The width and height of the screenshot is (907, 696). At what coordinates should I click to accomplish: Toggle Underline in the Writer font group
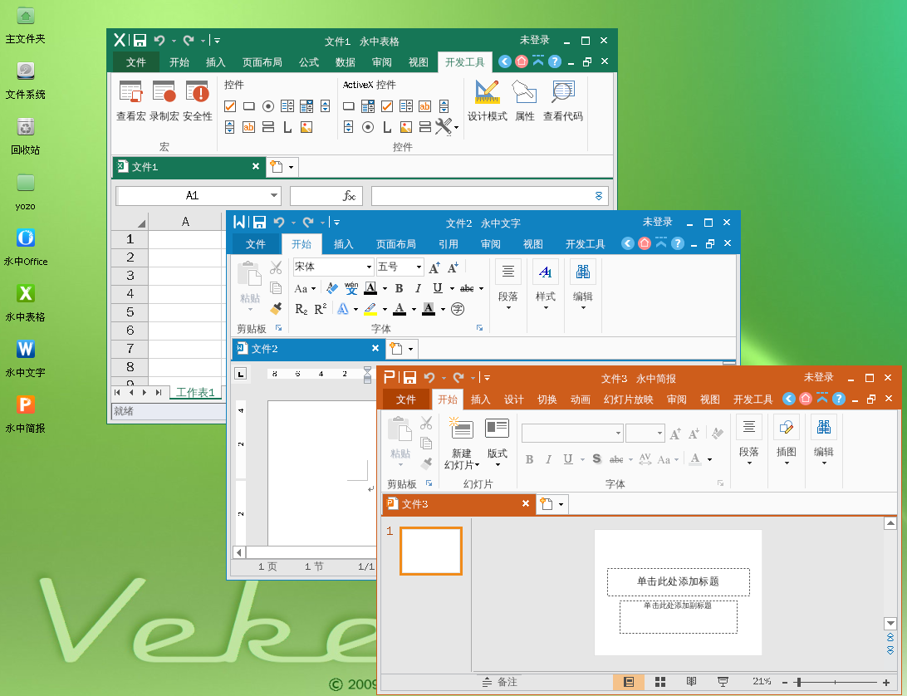tap(437, 288)
